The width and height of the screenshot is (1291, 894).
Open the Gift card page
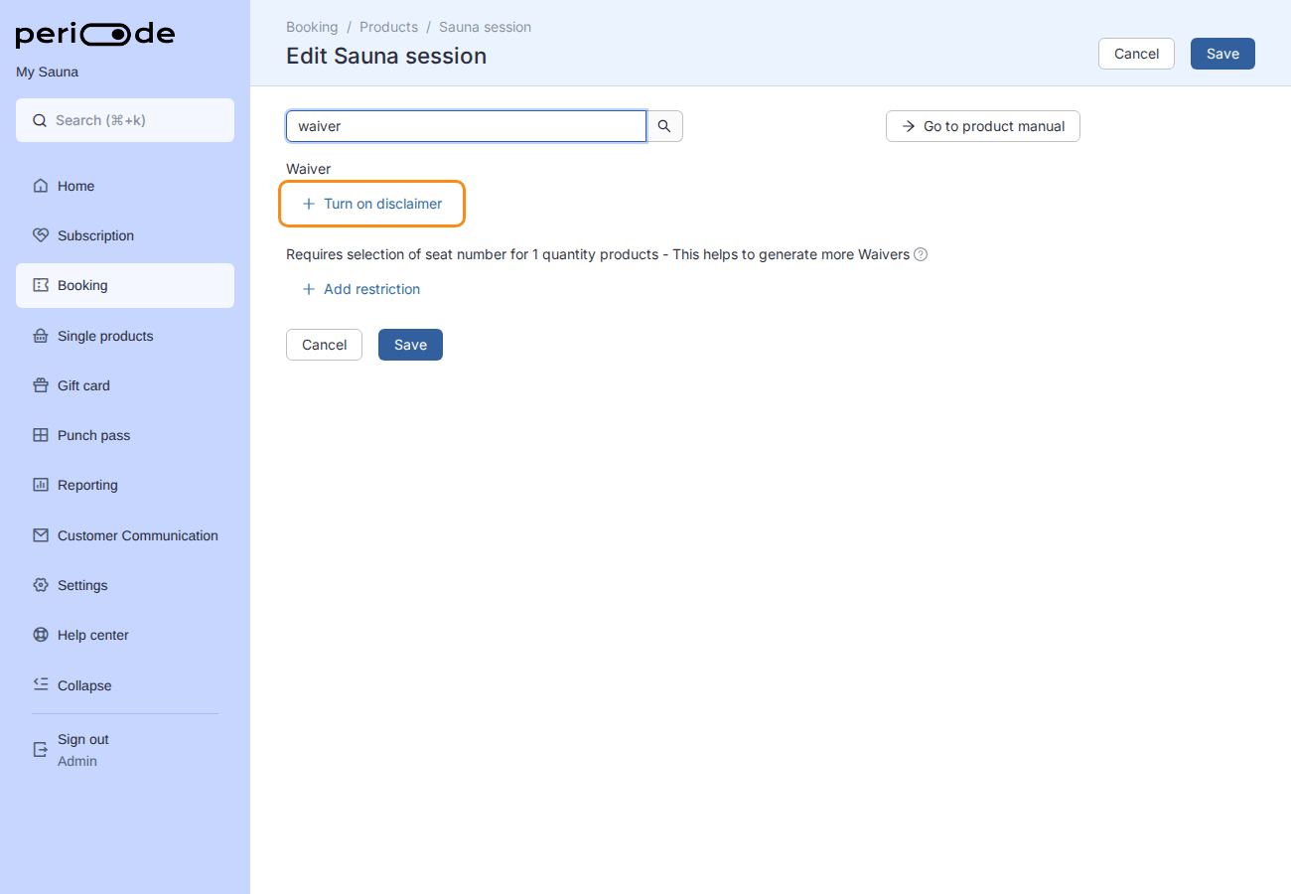coord(125,385)
